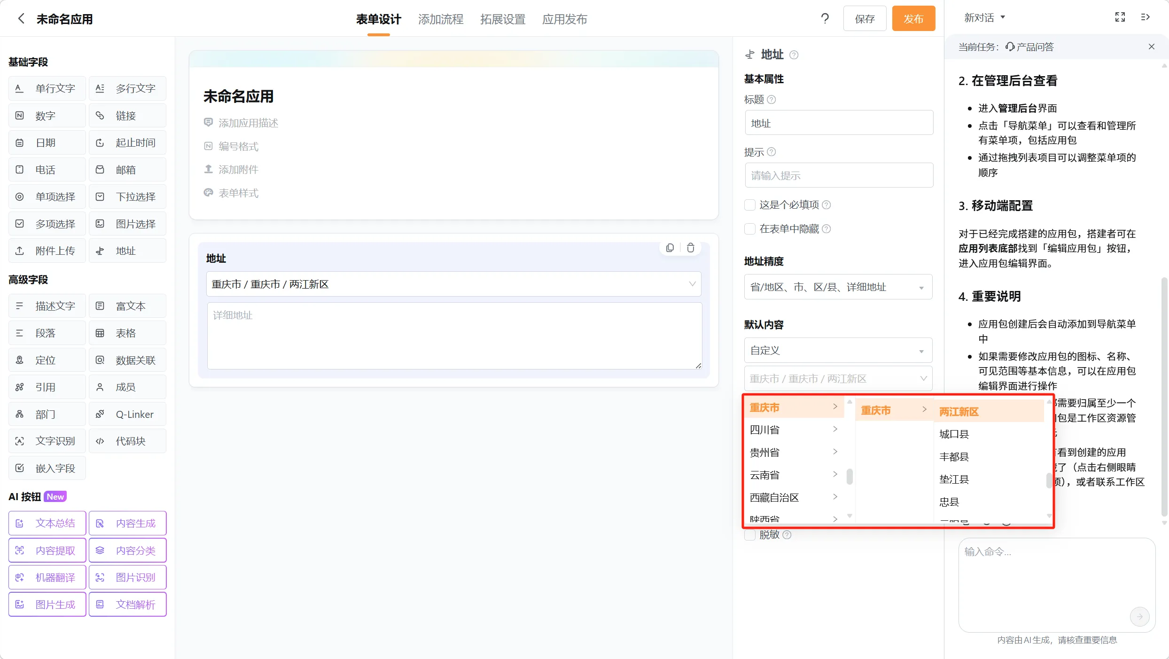Insert 图片生成 AI button
The width and height of the screenshot is (1169, 659).
[47, 604]
